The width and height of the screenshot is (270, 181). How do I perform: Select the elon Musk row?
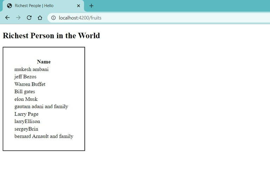(x=44, y=99)
